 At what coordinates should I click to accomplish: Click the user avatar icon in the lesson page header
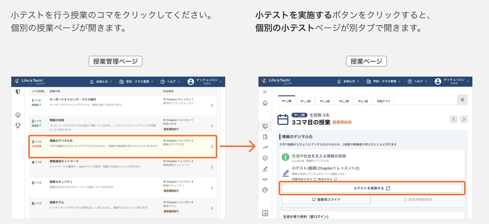pos(438,81)
